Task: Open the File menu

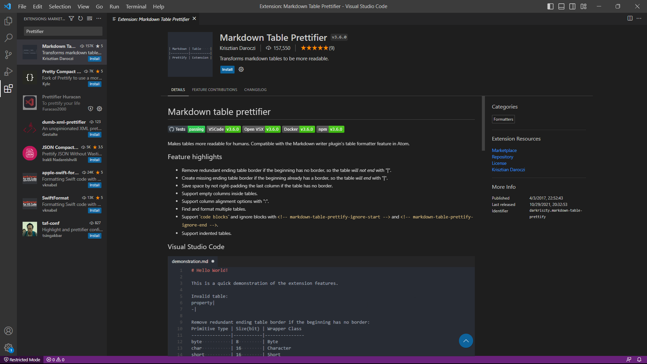Action: click(22, 6)
